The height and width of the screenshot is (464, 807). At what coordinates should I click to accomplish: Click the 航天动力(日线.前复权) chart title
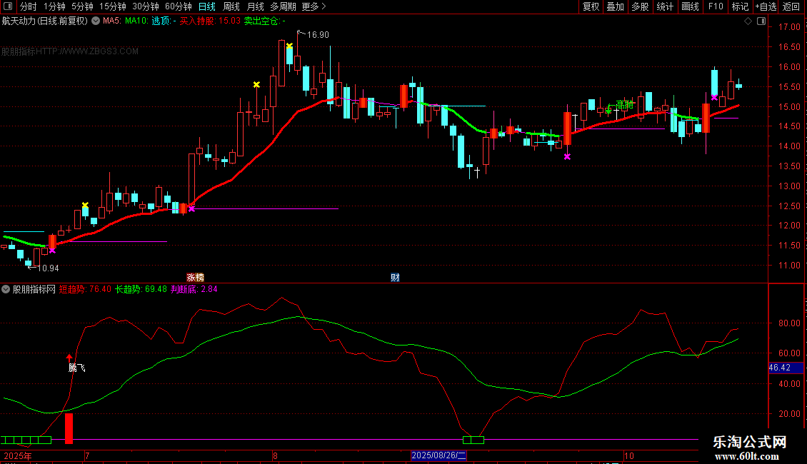[45, 21]
